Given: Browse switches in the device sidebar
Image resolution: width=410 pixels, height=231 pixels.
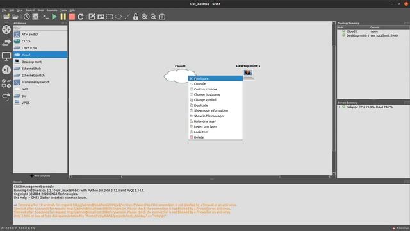Looking at the screenshot, I should [6, 43].
